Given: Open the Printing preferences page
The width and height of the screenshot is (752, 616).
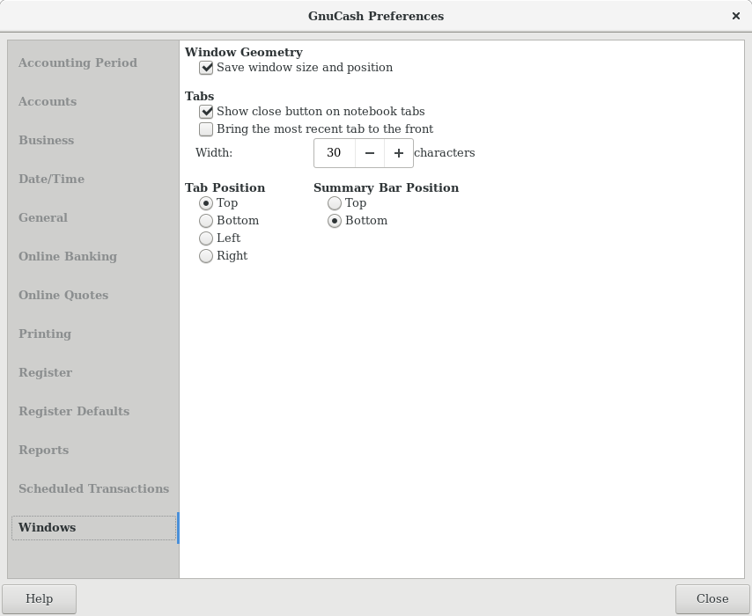Looking at the screenshot, I should point(93,334).
